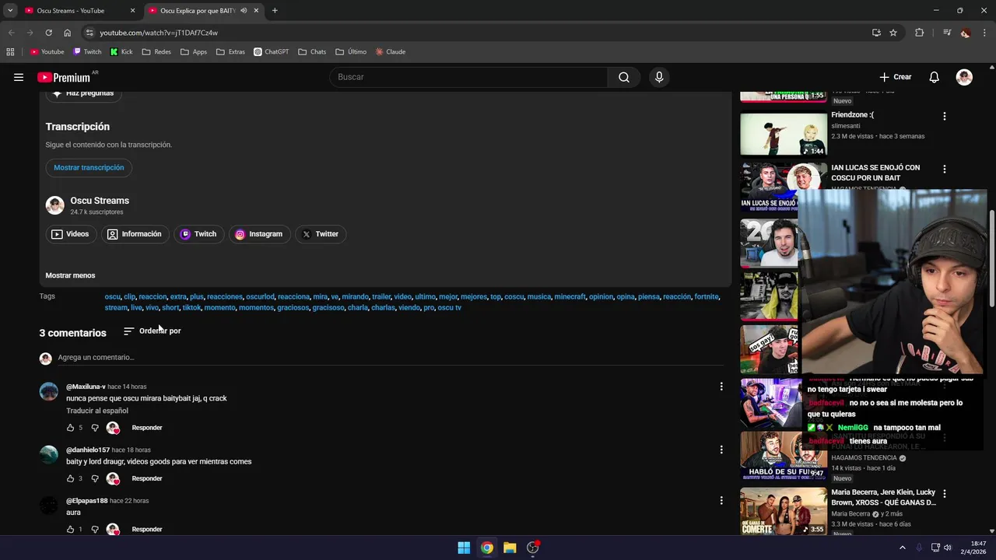Collapse description with Mostrar menos
996x560 pixels.
[x=70, y=275]
